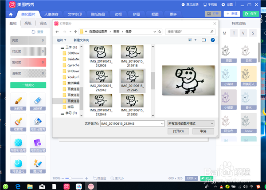Open File Explorer from taskbar
Screen dimensions: 266x190
click(x=30, y=186)
